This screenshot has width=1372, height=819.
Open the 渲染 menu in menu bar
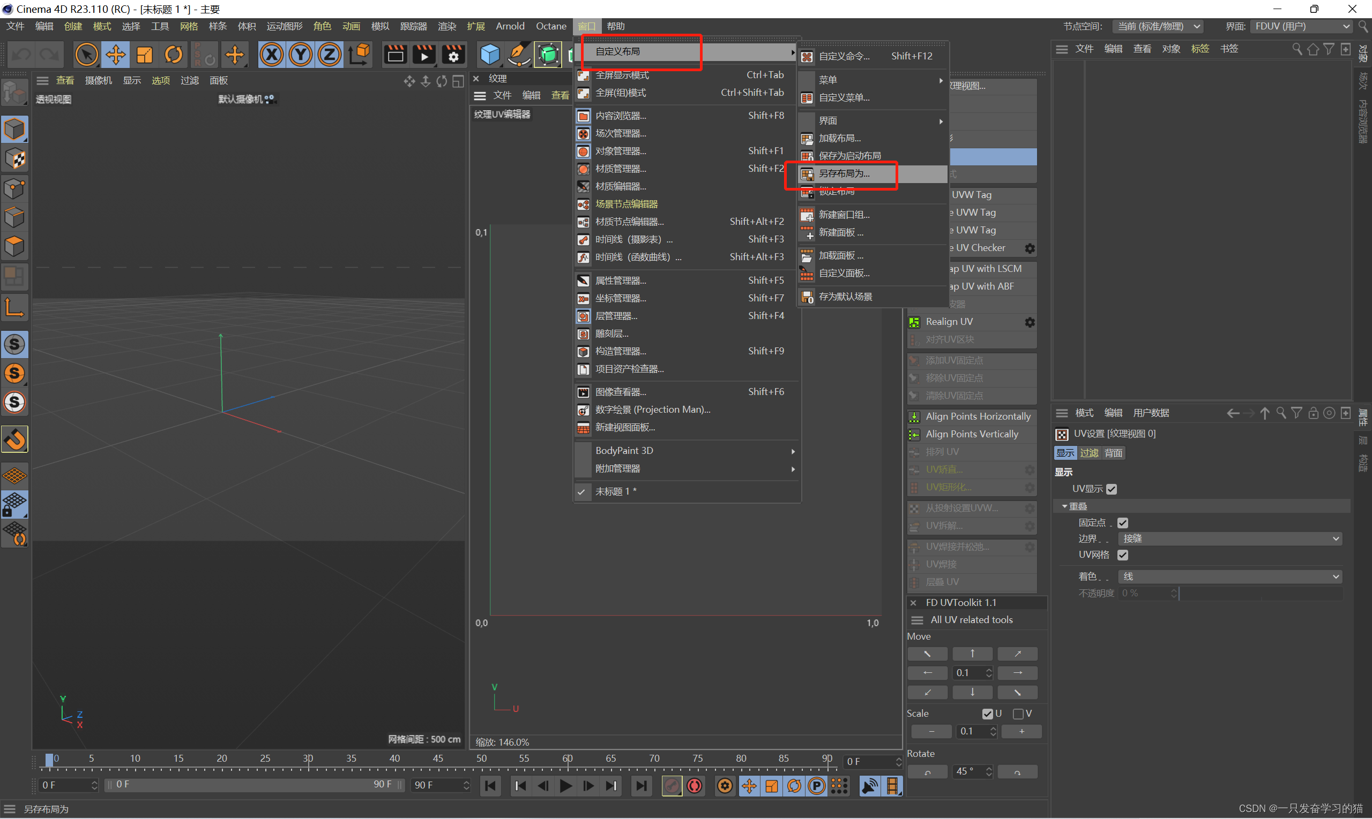pyautogui.click(x=446, y=26)
